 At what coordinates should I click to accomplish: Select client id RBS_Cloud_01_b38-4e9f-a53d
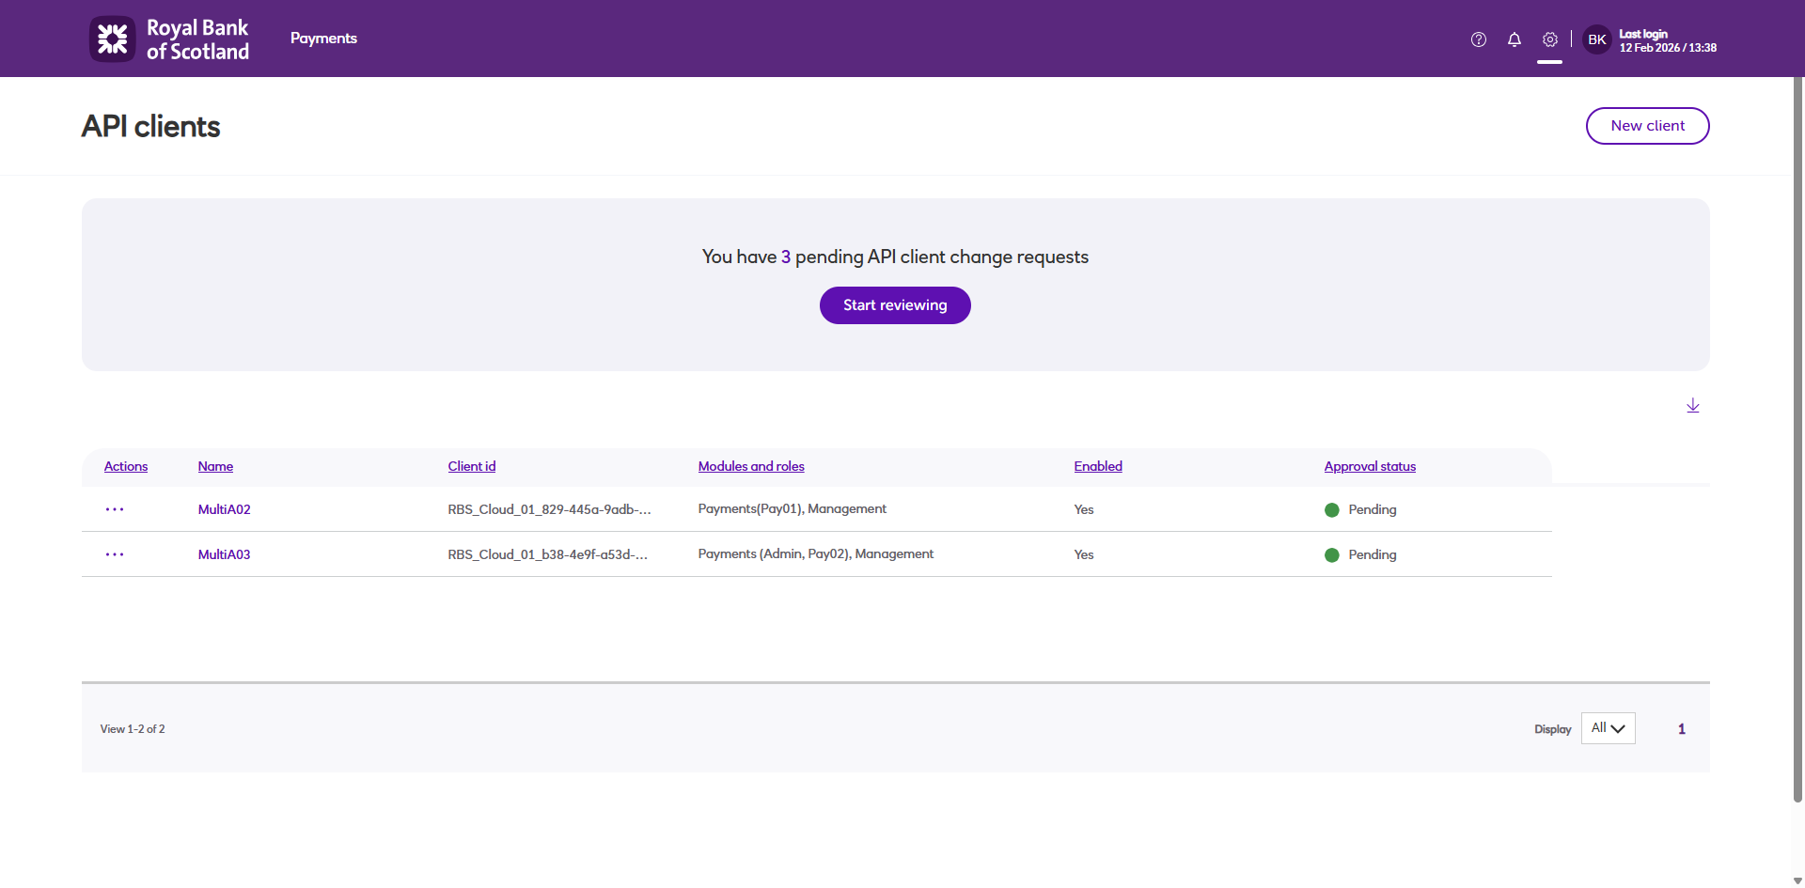click(x=548, y=554)
